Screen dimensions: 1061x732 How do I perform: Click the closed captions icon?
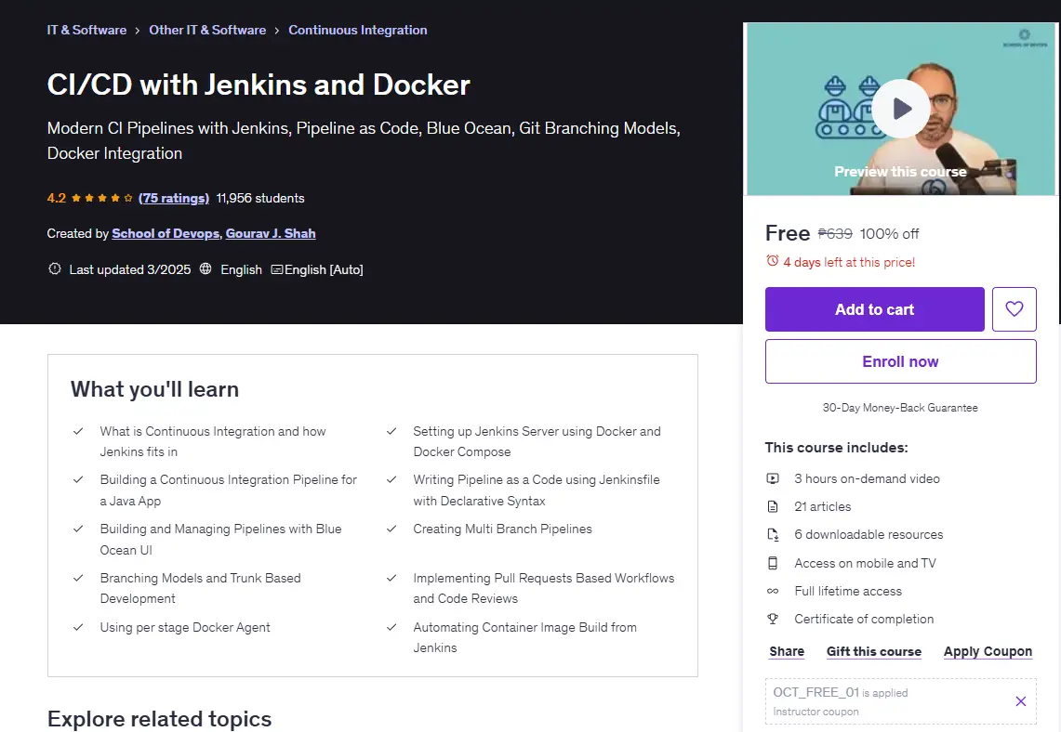(276, 269)
